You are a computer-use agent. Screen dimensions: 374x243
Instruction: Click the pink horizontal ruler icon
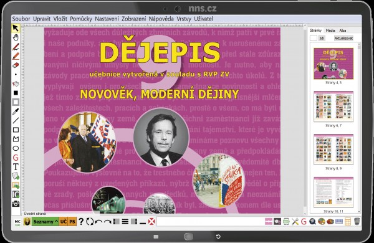[x=269, y=222]
